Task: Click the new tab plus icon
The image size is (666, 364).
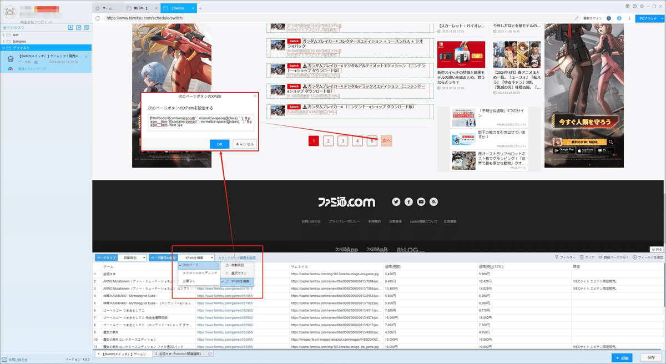Action: tap(200, 8)
